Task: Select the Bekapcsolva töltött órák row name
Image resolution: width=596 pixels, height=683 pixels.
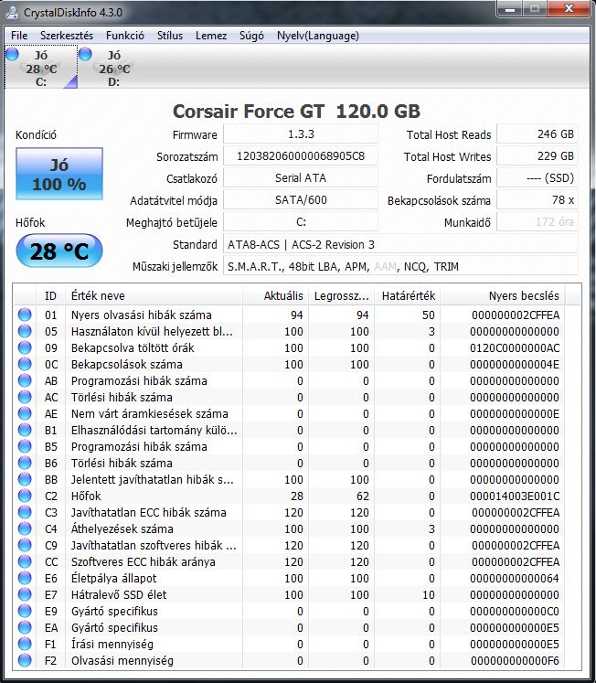Action: click(133, 347)
